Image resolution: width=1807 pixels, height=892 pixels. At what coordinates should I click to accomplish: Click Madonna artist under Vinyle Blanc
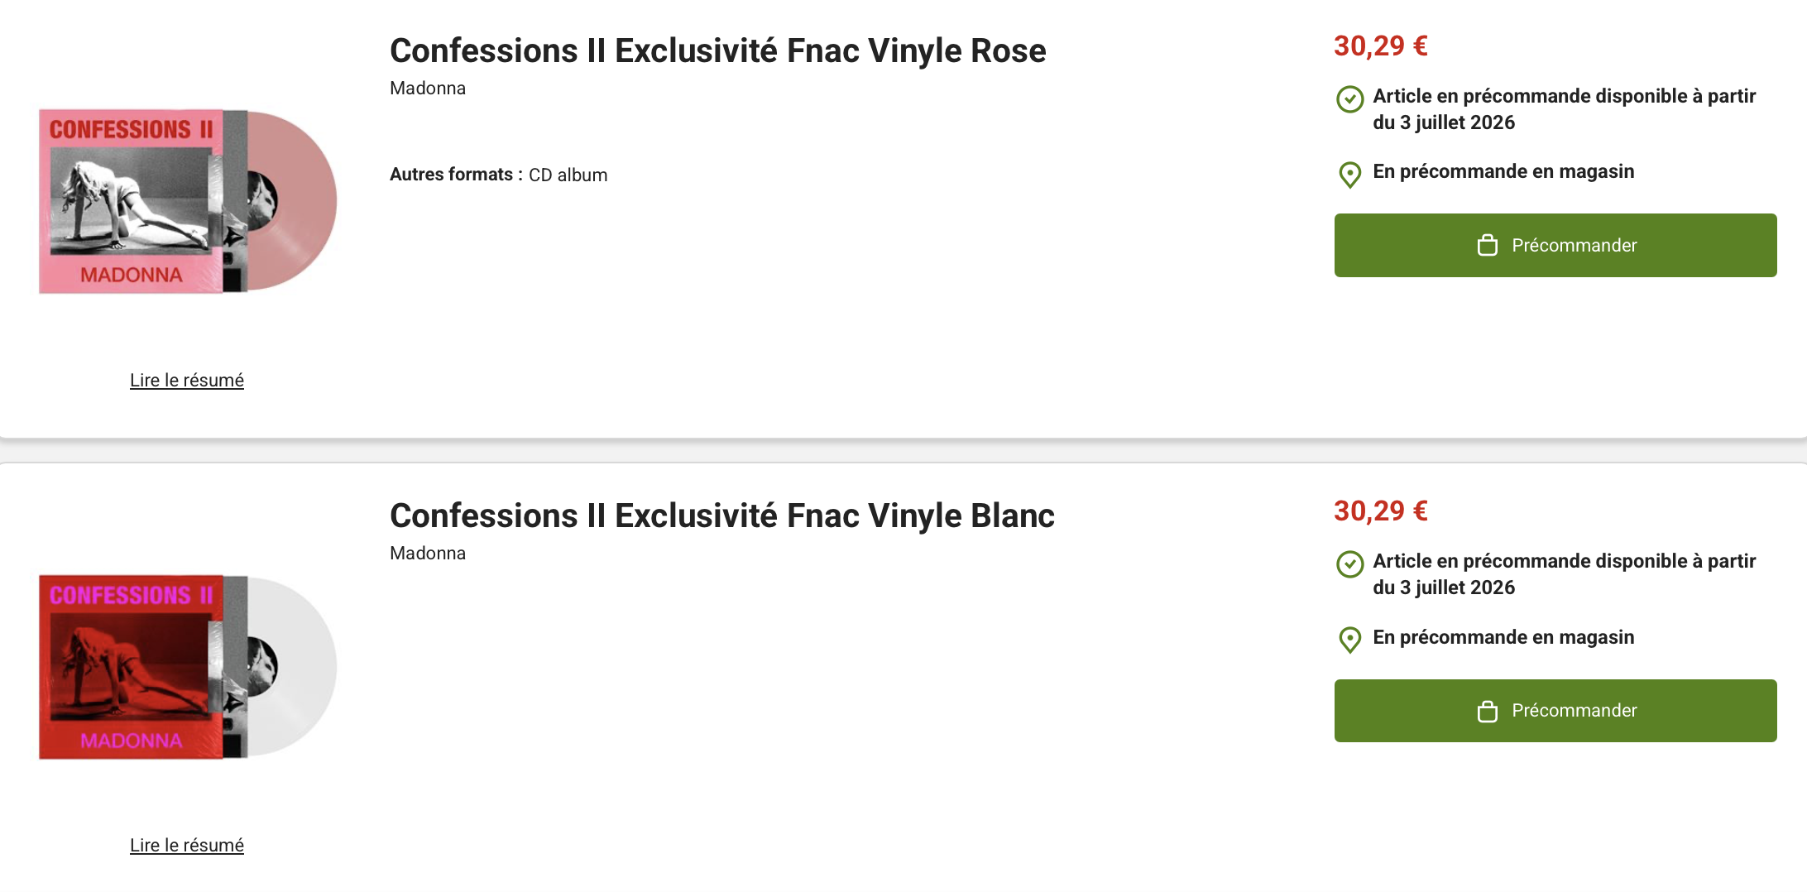pyautogui.click(x=428, y=554)
